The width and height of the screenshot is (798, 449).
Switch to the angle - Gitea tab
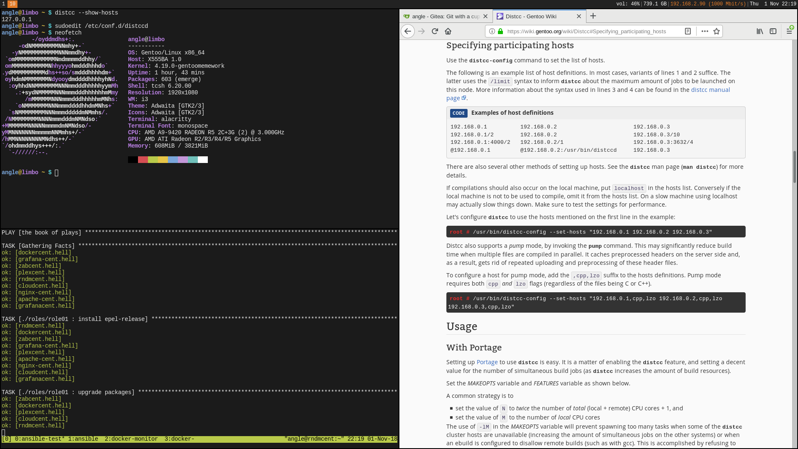pyautogui.click(x=446, y=16)
